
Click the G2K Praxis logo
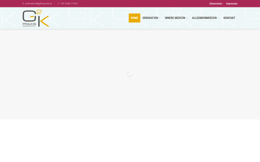pos(36,18)
